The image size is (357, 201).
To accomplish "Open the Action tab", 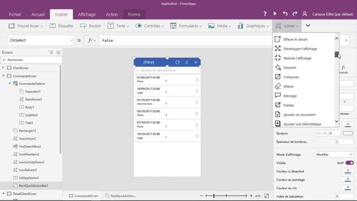I will click(x=112, y=15).
